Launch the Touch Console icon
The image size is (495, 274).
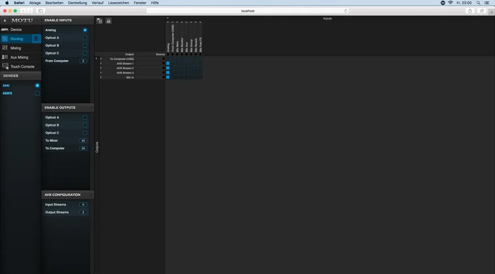tap(5, 66)
